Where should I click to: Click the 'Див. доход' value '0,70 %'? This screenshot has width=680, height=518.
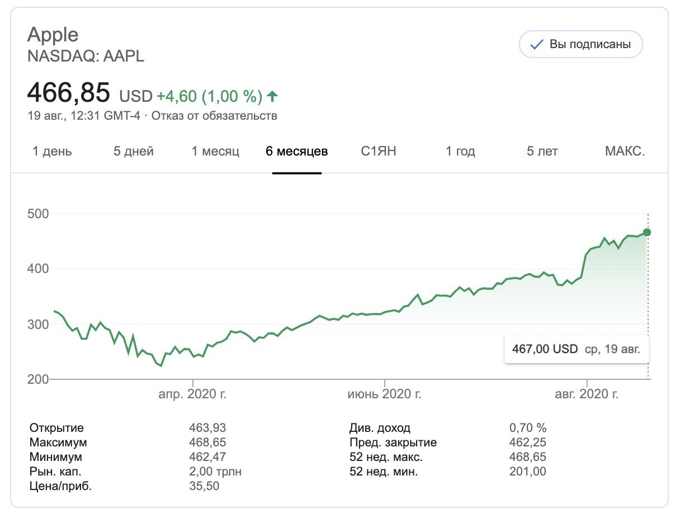coord(528,428)
